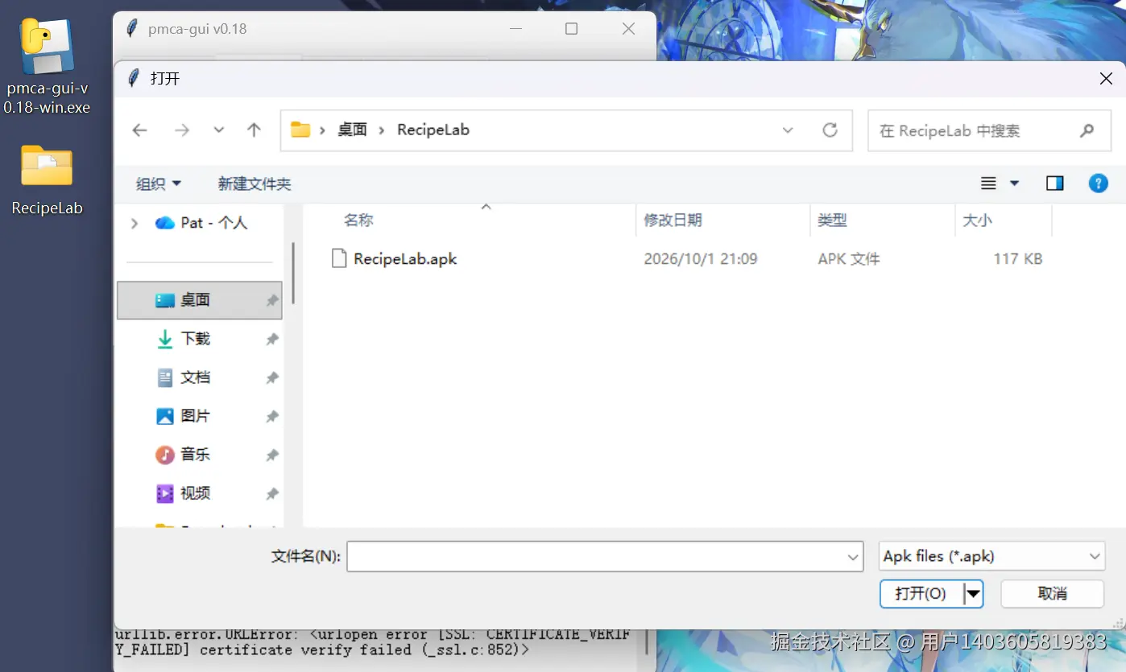Screen dimensions: 1126x672
Task: Select RecipeLab in the address breadcrumb
Action: coord(433,130)
